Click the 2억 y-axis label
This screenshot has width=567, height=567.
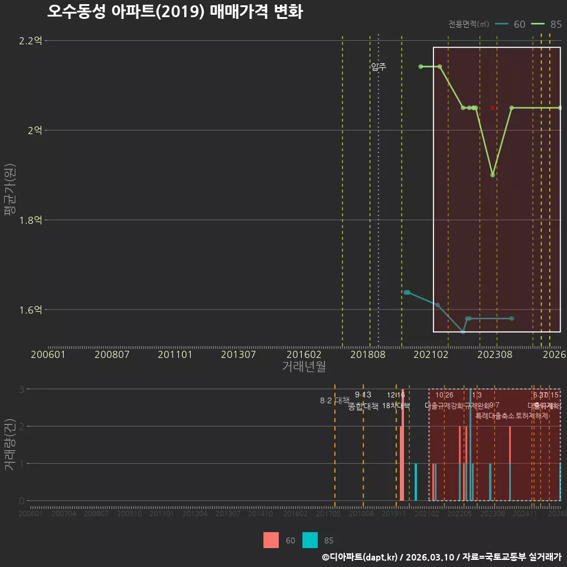(35, 130)
